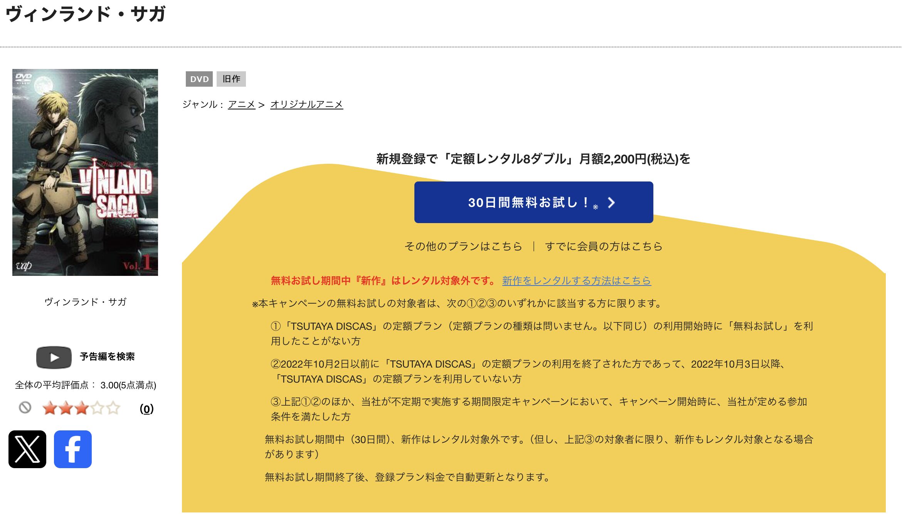Open review count (0) link
This screenshot has height=514, width=902.
tap(146, 409)
